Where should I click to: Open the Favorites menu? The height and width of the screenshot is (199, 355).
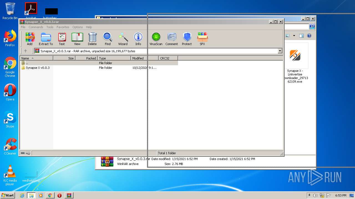63,27
